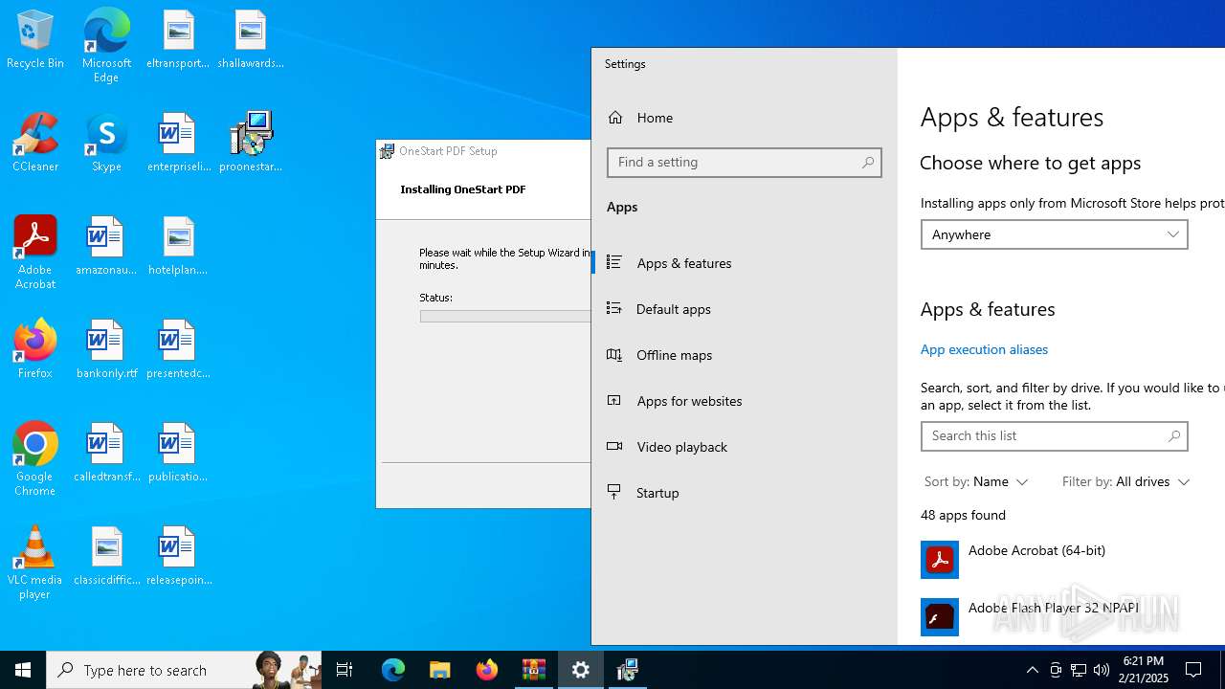Viewport: 1225px width, 689px height.
Task: Open Firefox from taskbar
Action: [487, 670]
